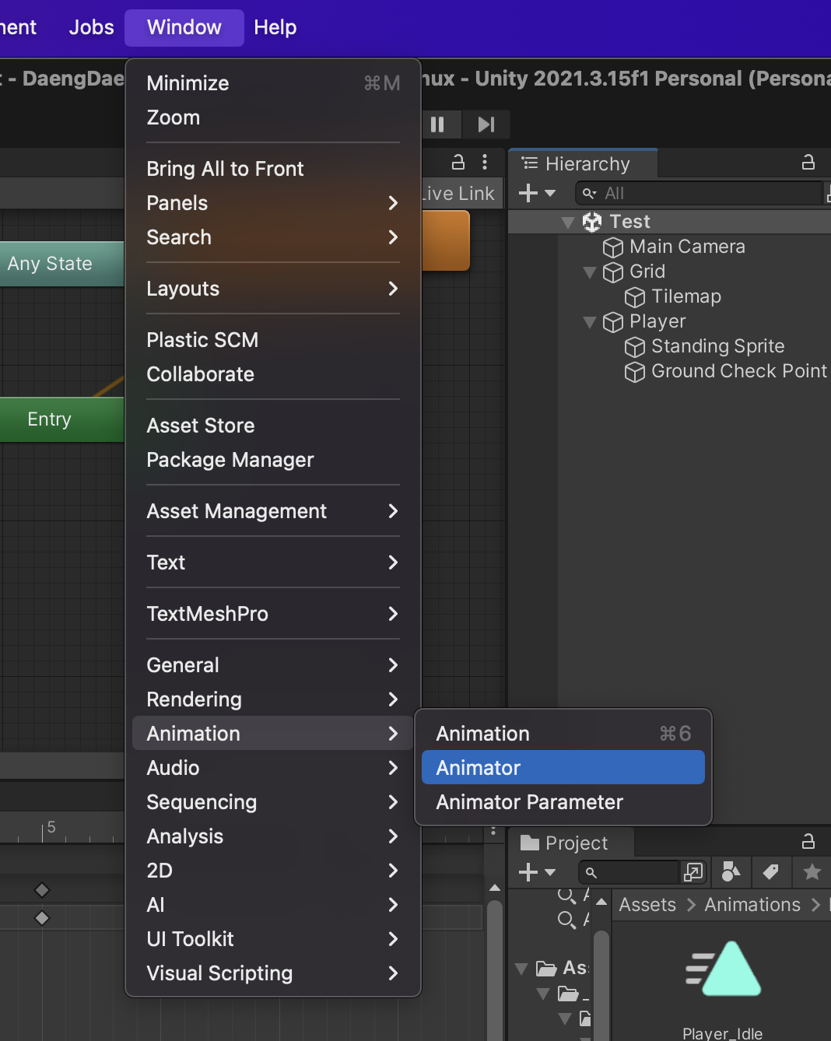Click the Favorites star icon in Project

tap(812, 872)
